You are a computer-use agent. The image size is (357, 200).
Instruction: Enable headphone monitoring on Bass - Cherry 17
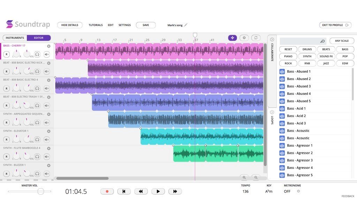(x=38, y=54)
